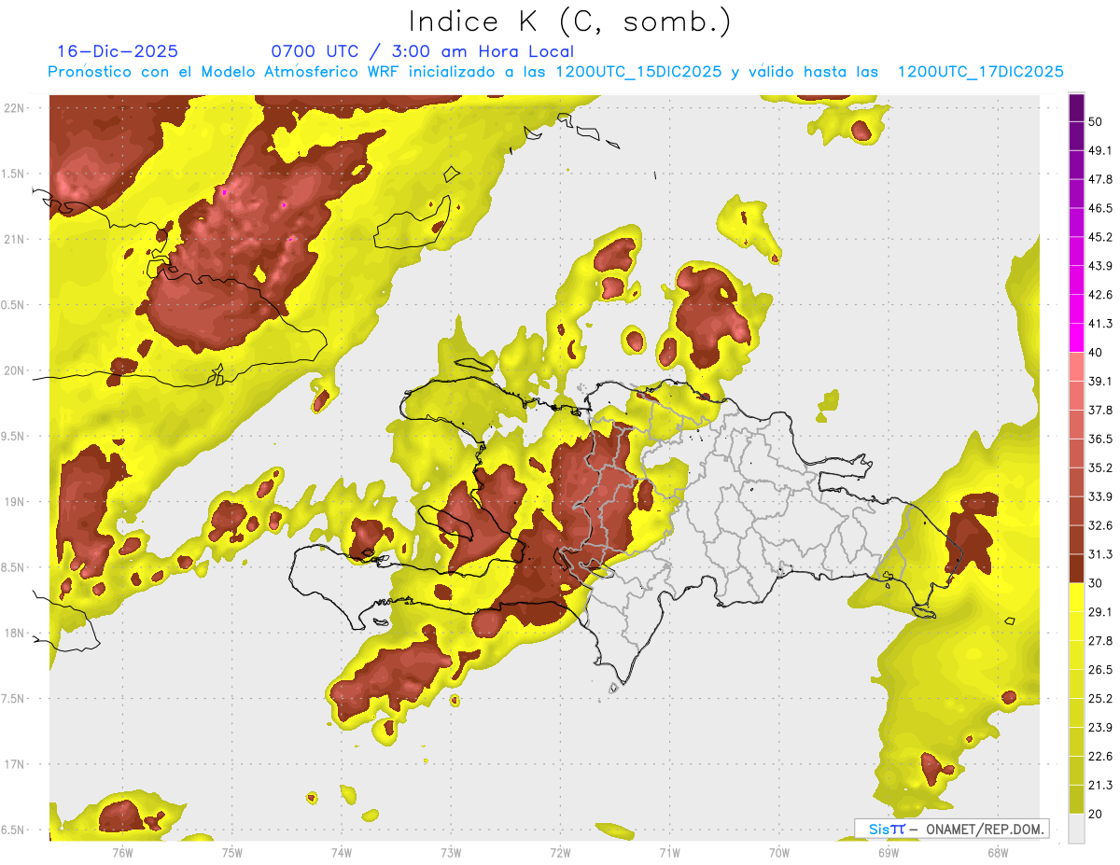Pick the dark brown legend band between 30 and 31.3

tap(1076, 568)
